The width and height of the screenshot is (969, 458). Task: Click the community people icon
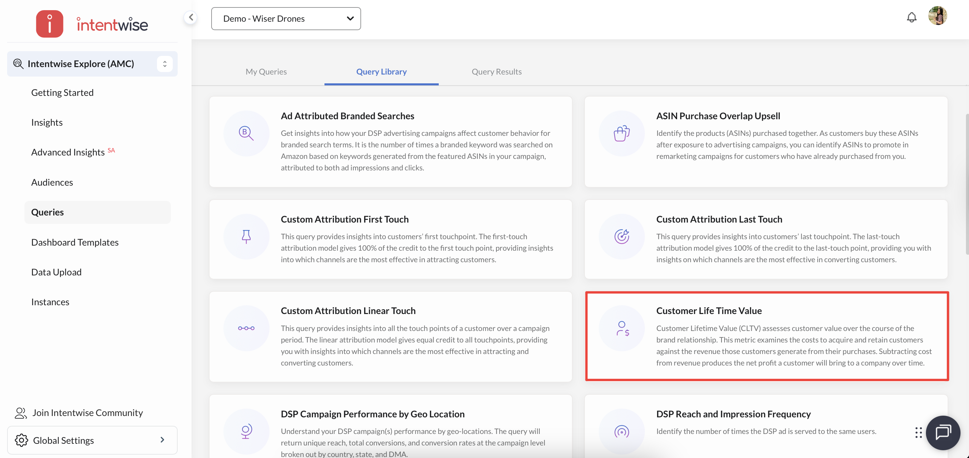21,413
